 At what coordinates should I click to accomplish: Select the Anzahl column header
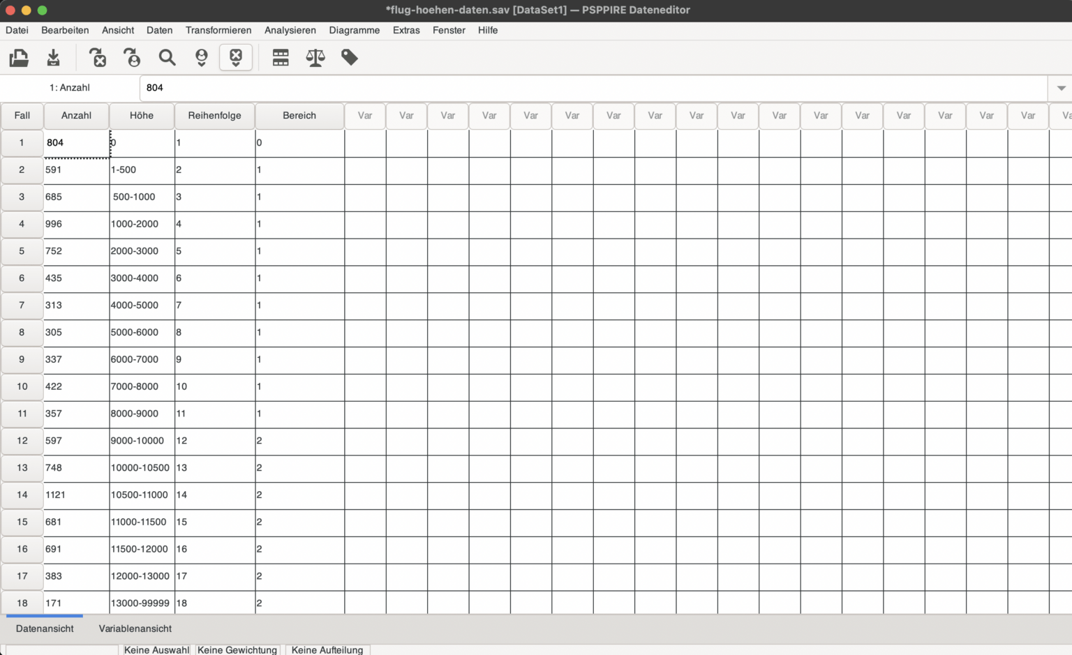pos(76,116)
